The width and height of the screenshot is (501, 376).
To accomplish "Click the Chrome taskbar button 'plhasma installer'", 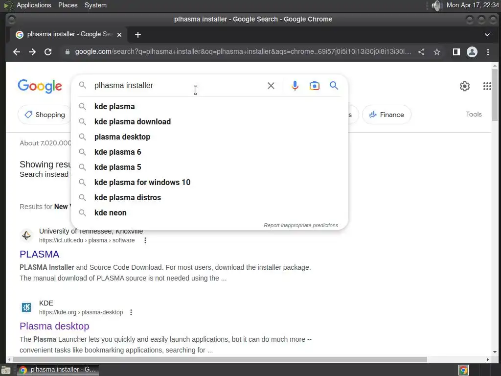I will pyautogui.click(x=58, y=370).
